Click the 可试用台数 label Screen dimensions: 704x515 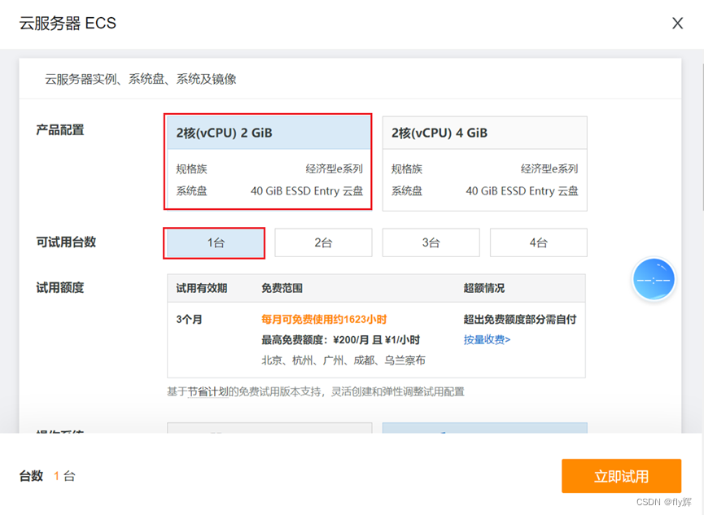point(66,242)
